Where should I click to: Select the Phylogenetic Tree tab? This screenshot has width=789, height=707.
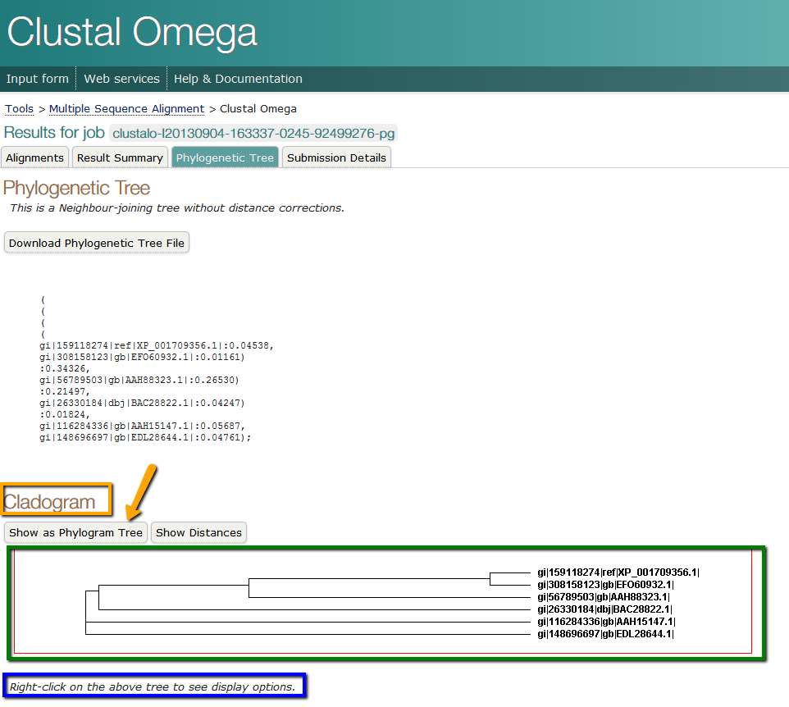tap(225, 157)
